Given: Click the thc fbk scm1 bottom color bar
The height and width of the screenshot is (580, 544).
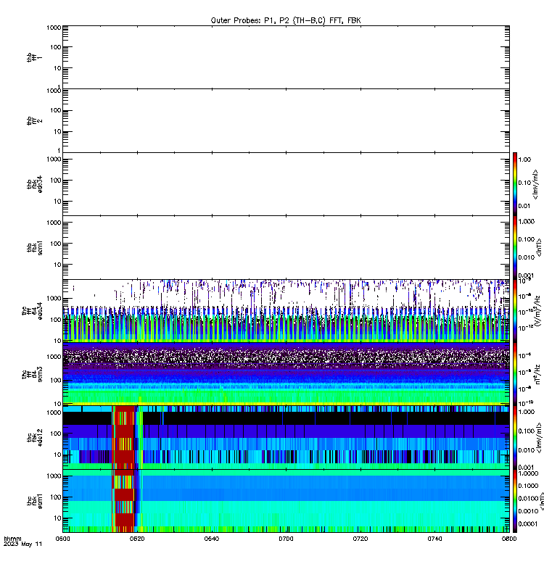Looking at the screenshot, I should click(515, 501).
